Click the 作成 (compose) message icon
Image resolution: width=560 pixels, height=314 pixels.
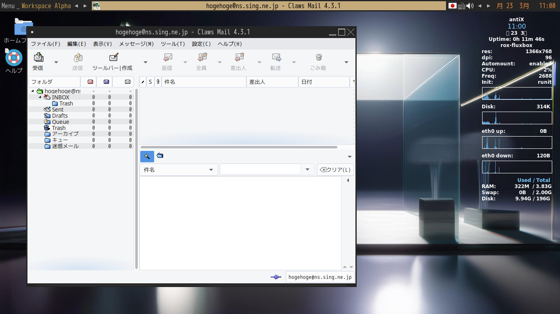[x=114, y=58]
